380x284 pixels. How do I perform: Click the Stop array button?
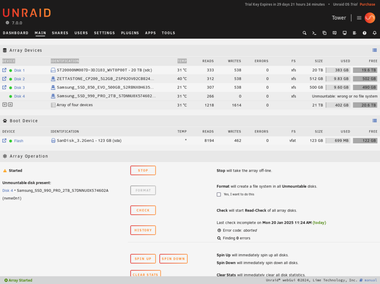click(143, 171)
